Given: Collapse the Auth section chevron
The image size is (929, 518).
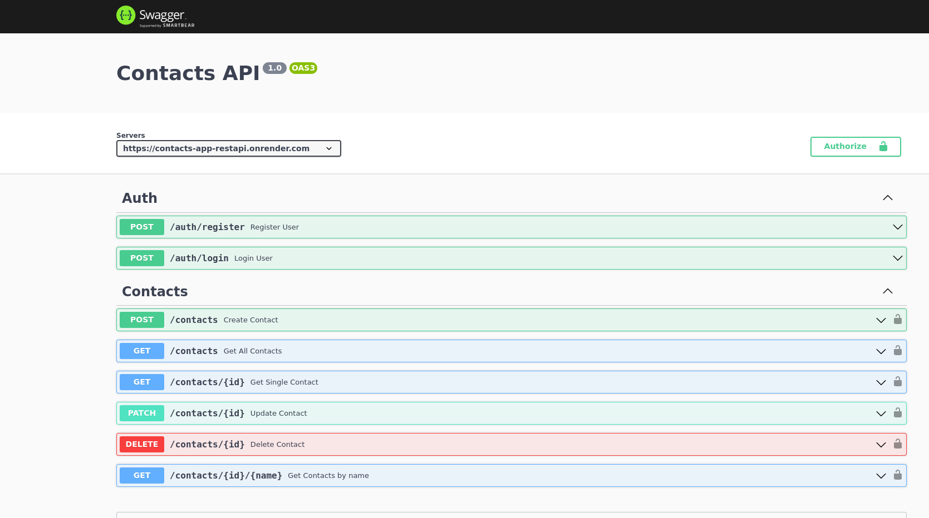Looking at the screenshot, I should (888, 198).
